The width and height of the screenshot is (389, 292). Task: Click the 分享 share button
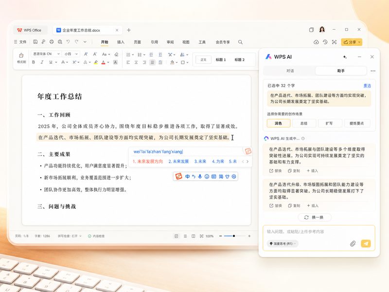(352, 42)
